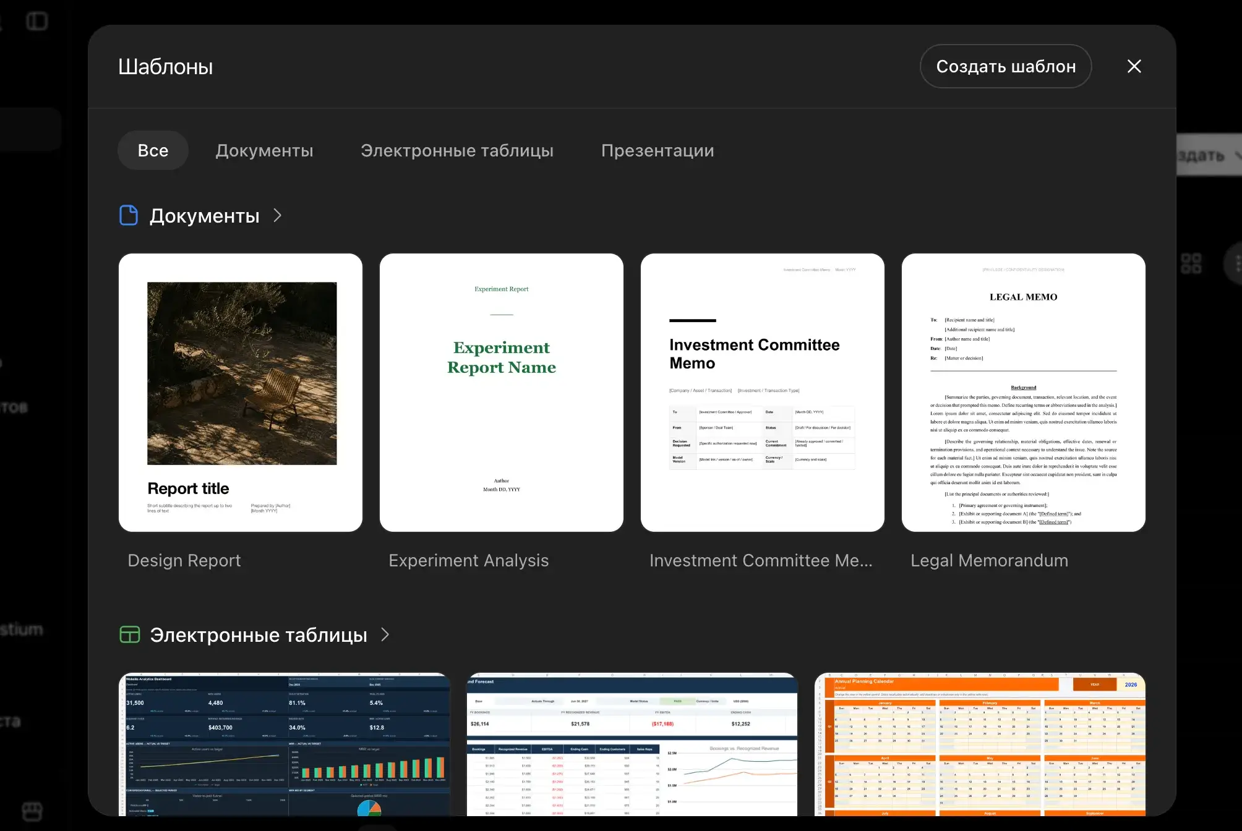Click the Experiment Analysis label
Viewport: 1242px width, 831px height.
pos(468,560)
